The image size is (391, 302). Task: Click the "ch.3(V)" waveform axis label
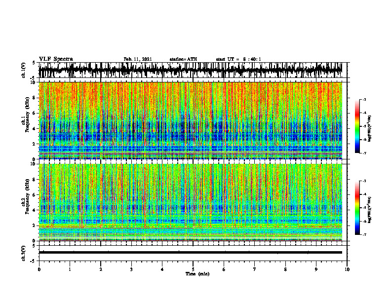24,253
